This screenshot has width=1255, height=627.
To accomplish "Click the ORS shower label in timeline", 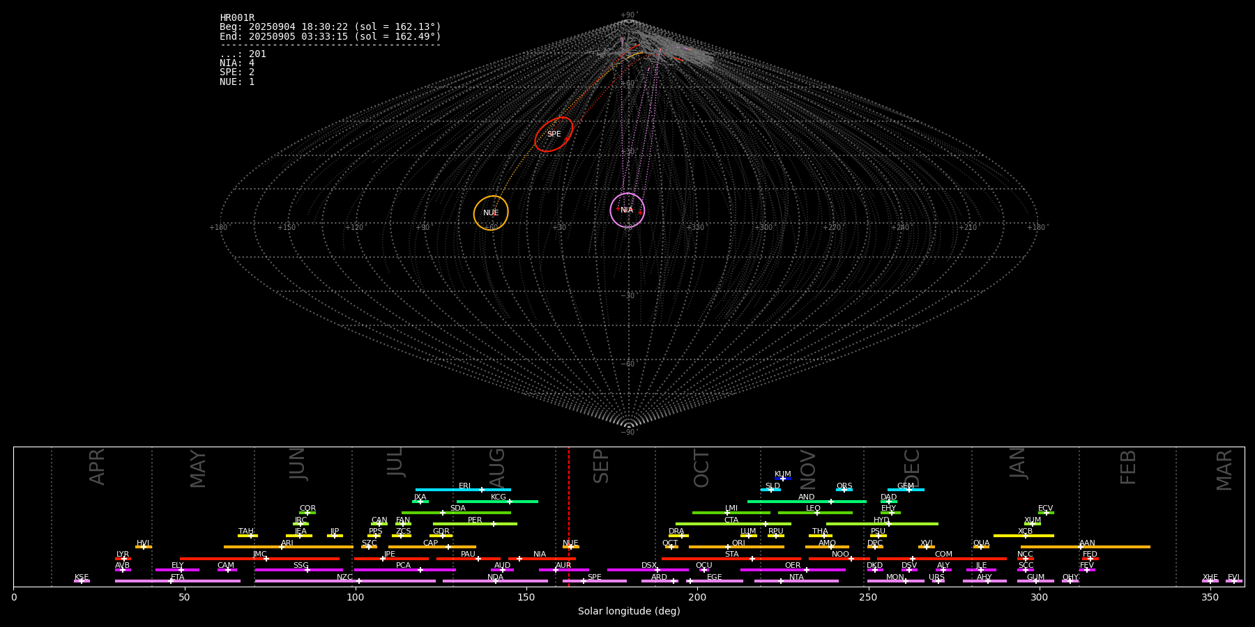I will pyautogui.click(x=844, y=486).
